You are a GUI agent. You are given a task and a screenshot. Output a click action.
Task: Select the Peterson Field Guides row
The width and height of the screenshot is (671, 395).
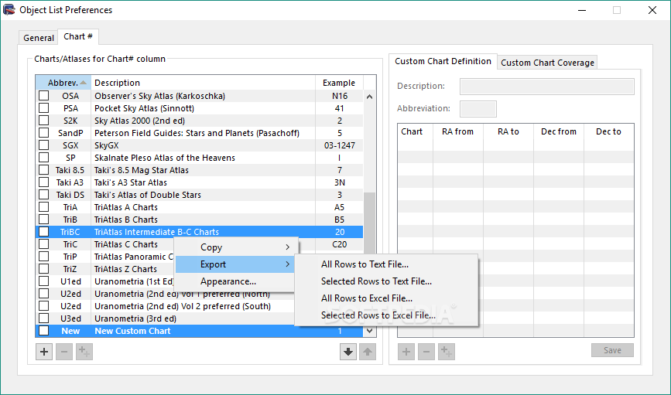coord(200,132)
